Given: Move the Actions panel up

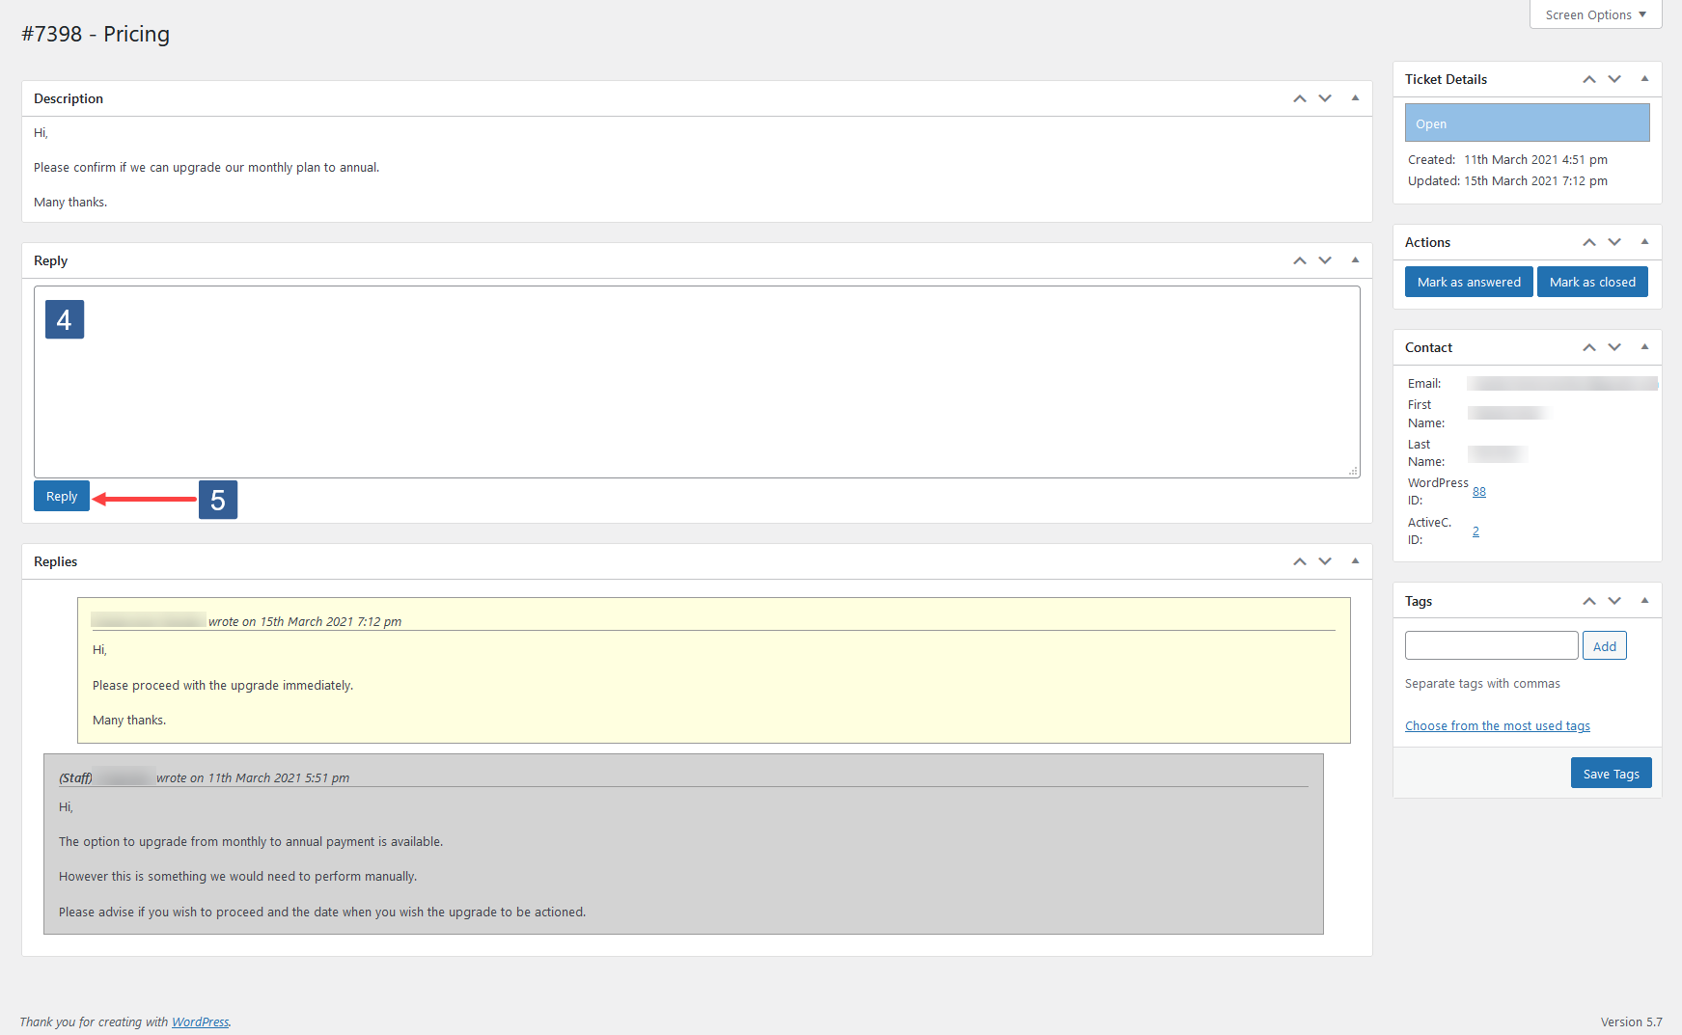Looking at the screenshot, I should pyautogui.click(x=1589, y=241).
